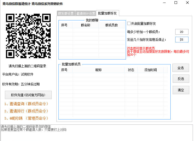Maximize the application window

176,3
